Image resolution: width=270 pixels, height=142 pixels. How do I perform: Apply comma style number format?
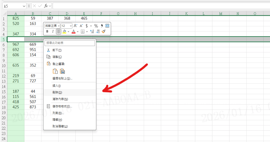coord(102,26)
